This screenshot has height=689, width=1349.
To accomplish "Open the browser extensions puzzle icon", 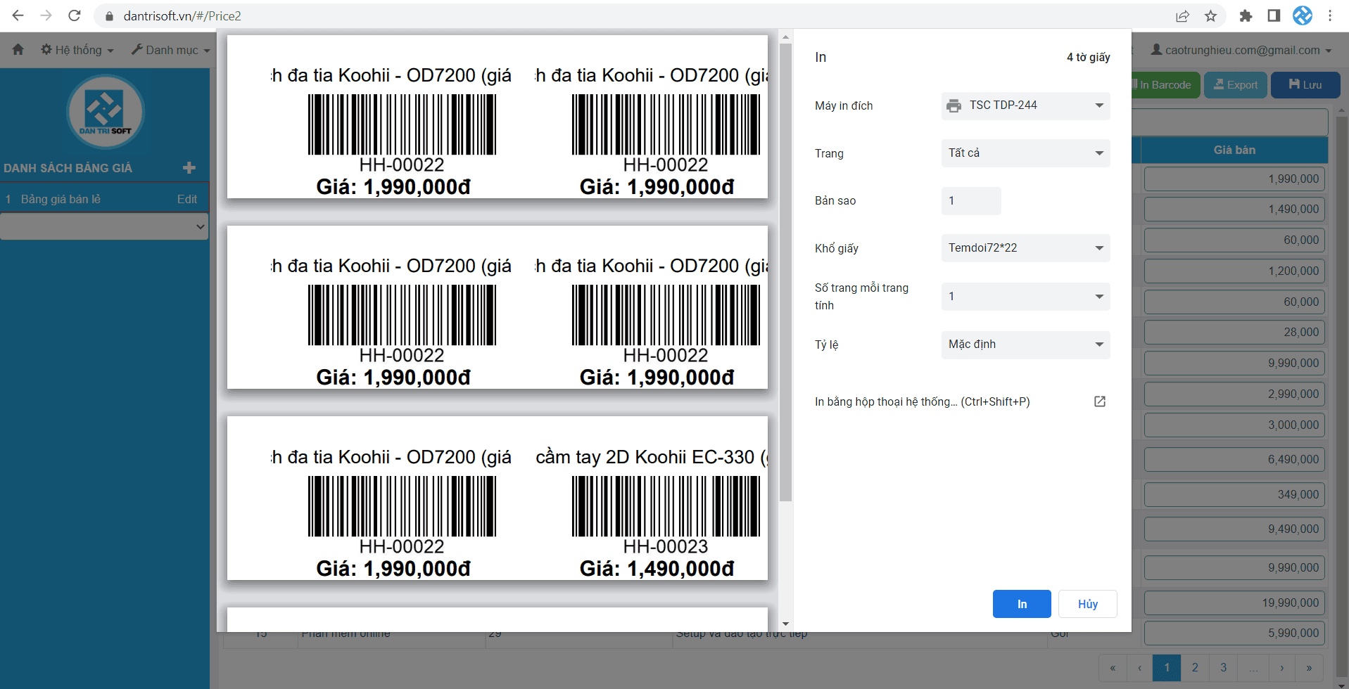I will coord(1246,16).
